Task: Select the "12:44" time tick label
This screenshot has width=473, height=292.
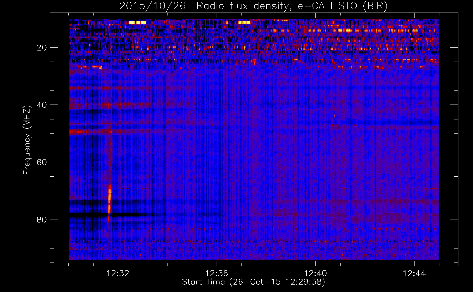Action: click(x=414, y=273)
